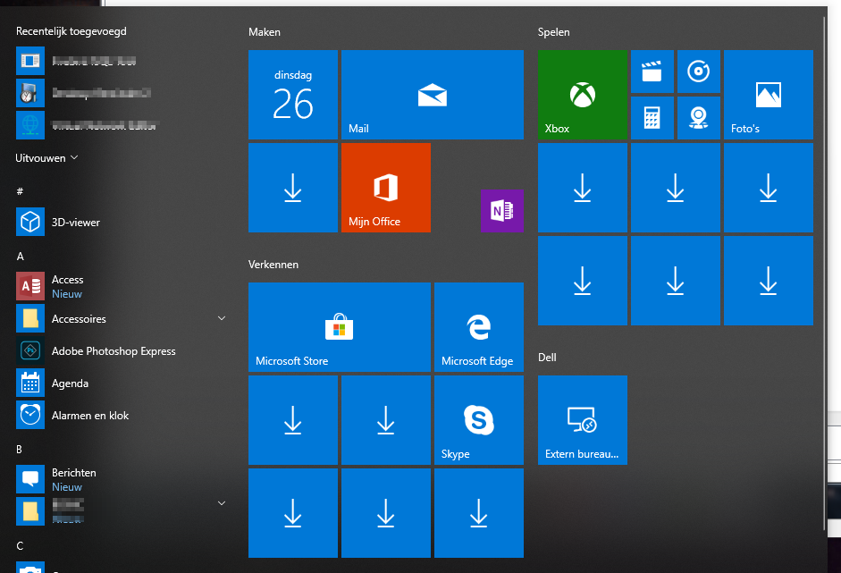841x573 pixels.
Task: Open the Groove Music disc tile
Action: [699, 72]
